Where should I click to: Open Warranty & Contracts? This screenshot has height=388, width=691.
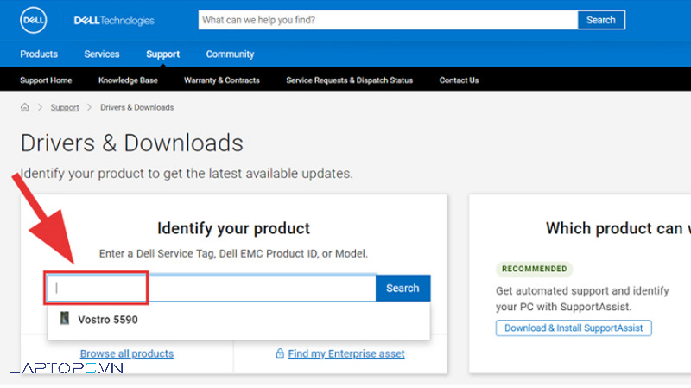click(x=221, y=80)
